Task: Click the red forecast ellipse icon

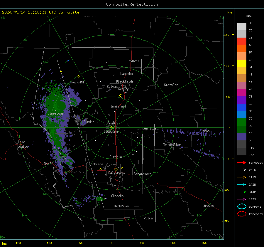Action: (x=242, y=214)
